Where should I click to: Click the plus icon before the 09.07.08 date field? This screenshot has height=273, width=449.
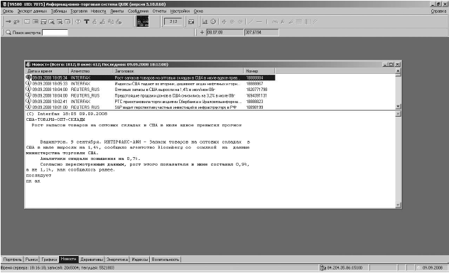tap(202, 33)
